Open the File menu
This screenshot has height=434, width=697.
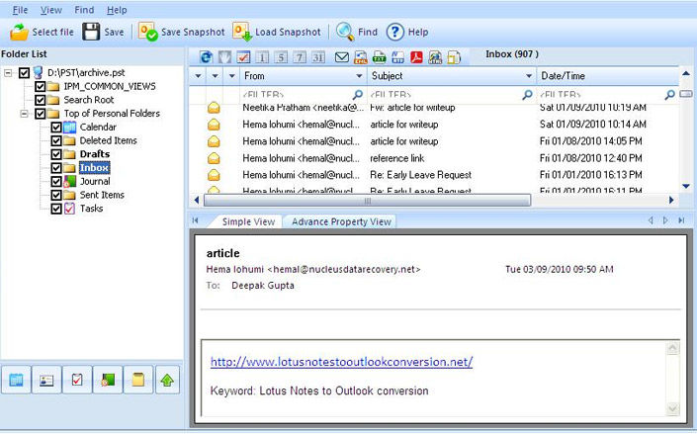(20, 10)
